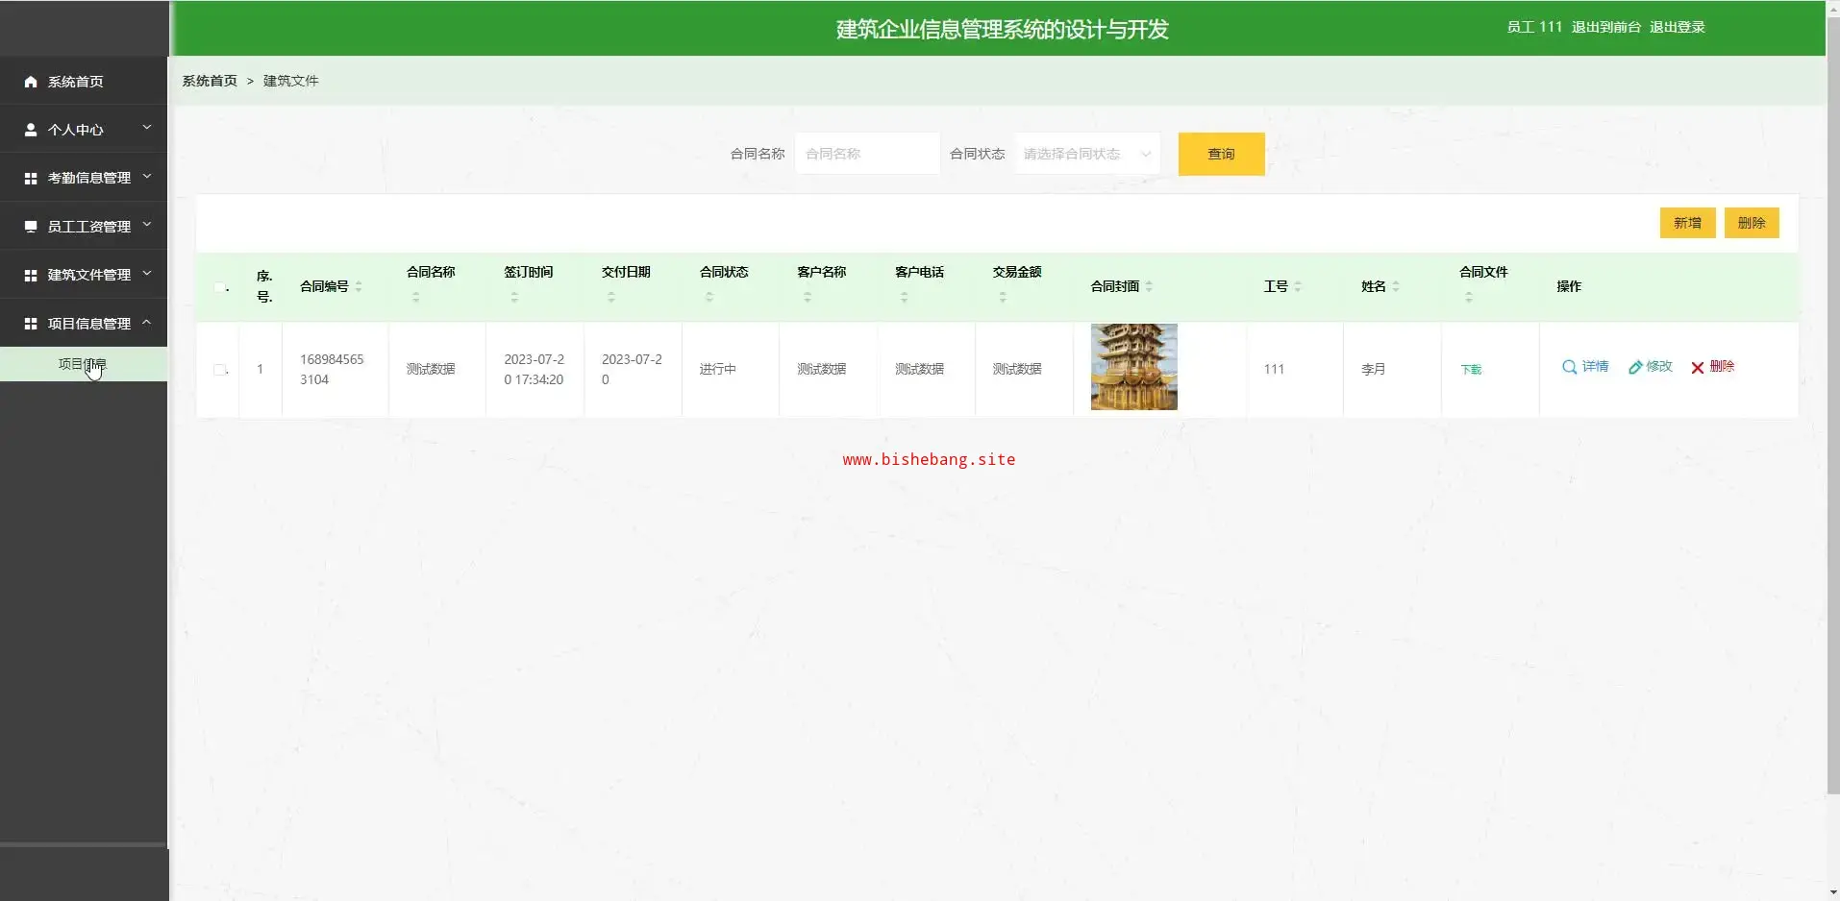This screenshot has width=1840, height=901.
Task: Click the pencil 修改 icon in row 1
Action: (x=1634, y=367)
